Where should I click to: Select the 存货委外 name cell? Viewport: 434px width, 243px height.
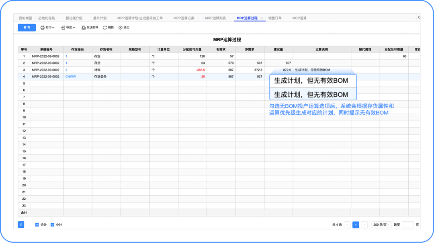[106, 77]
